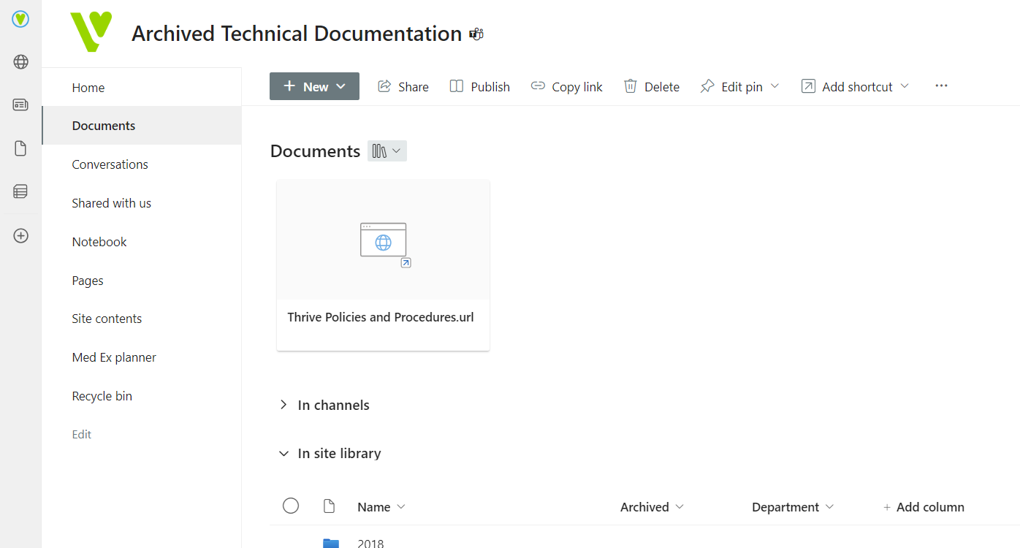
Task: Click the Copy link button
Action: (x=566, y=86)
